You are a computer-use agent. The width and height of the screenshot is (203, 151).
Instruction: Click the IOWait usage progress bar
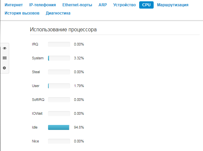59,113
